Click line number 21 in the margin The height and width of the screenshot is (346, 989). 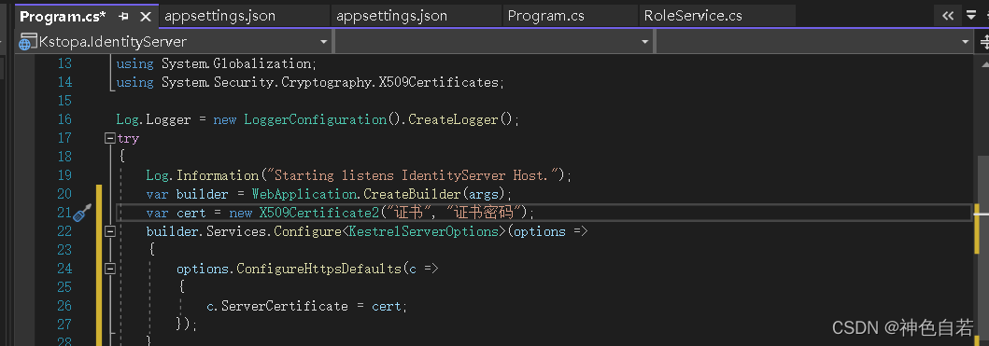click(64, 213)
